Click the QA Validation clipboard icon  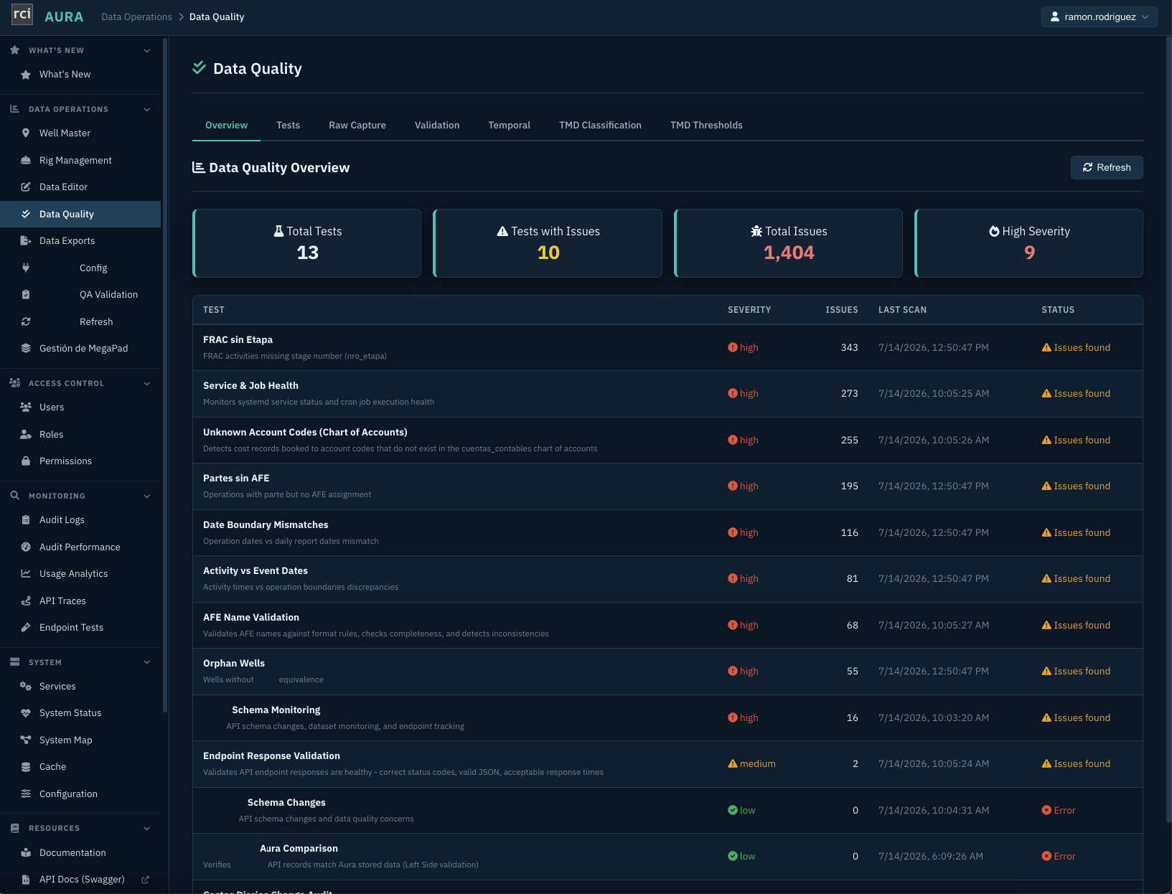(x=26, y=294)
